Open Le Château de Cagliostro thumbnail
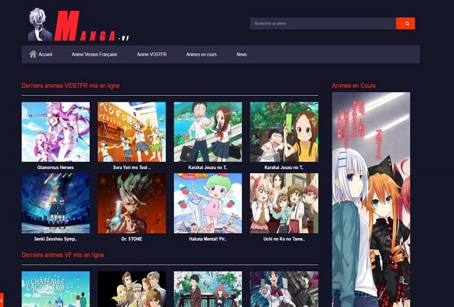The image size is (454, 307). 56,289
